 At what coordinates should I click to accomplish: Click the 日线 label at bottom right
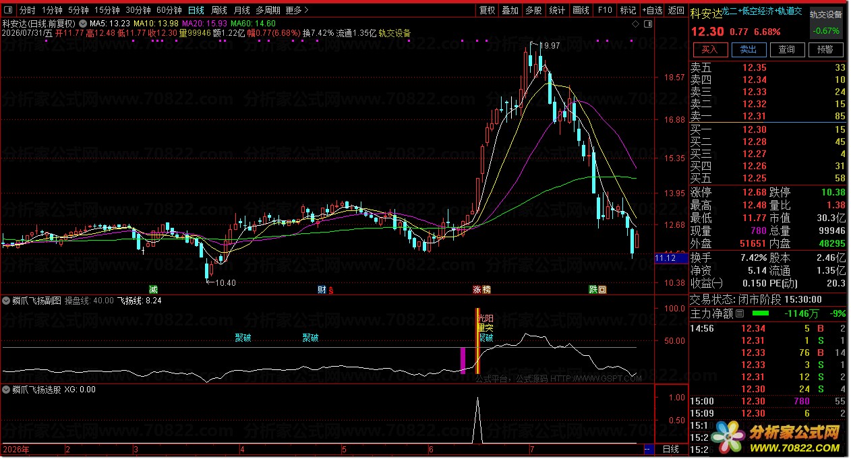pos(672,450)
